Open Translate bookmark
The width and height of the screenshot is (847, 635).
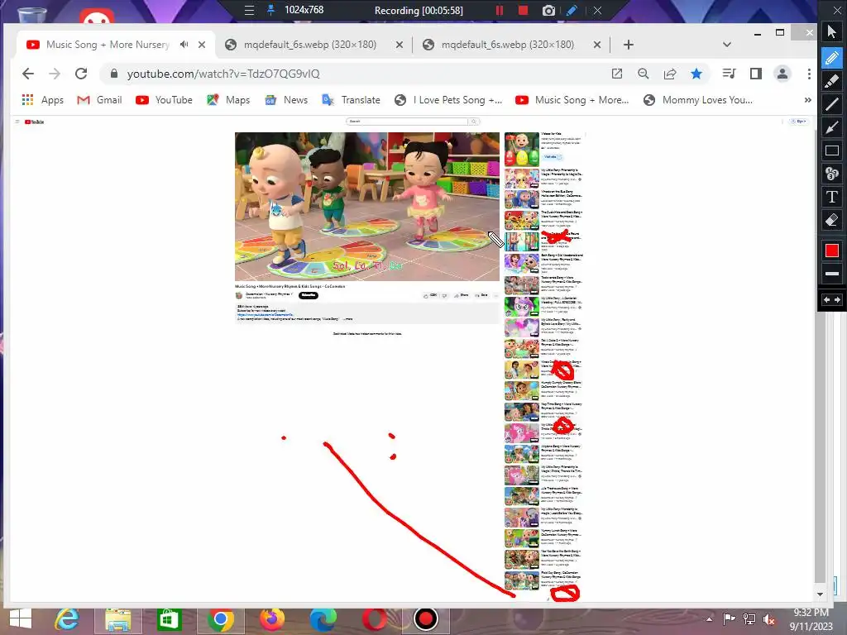coord(351,100)
